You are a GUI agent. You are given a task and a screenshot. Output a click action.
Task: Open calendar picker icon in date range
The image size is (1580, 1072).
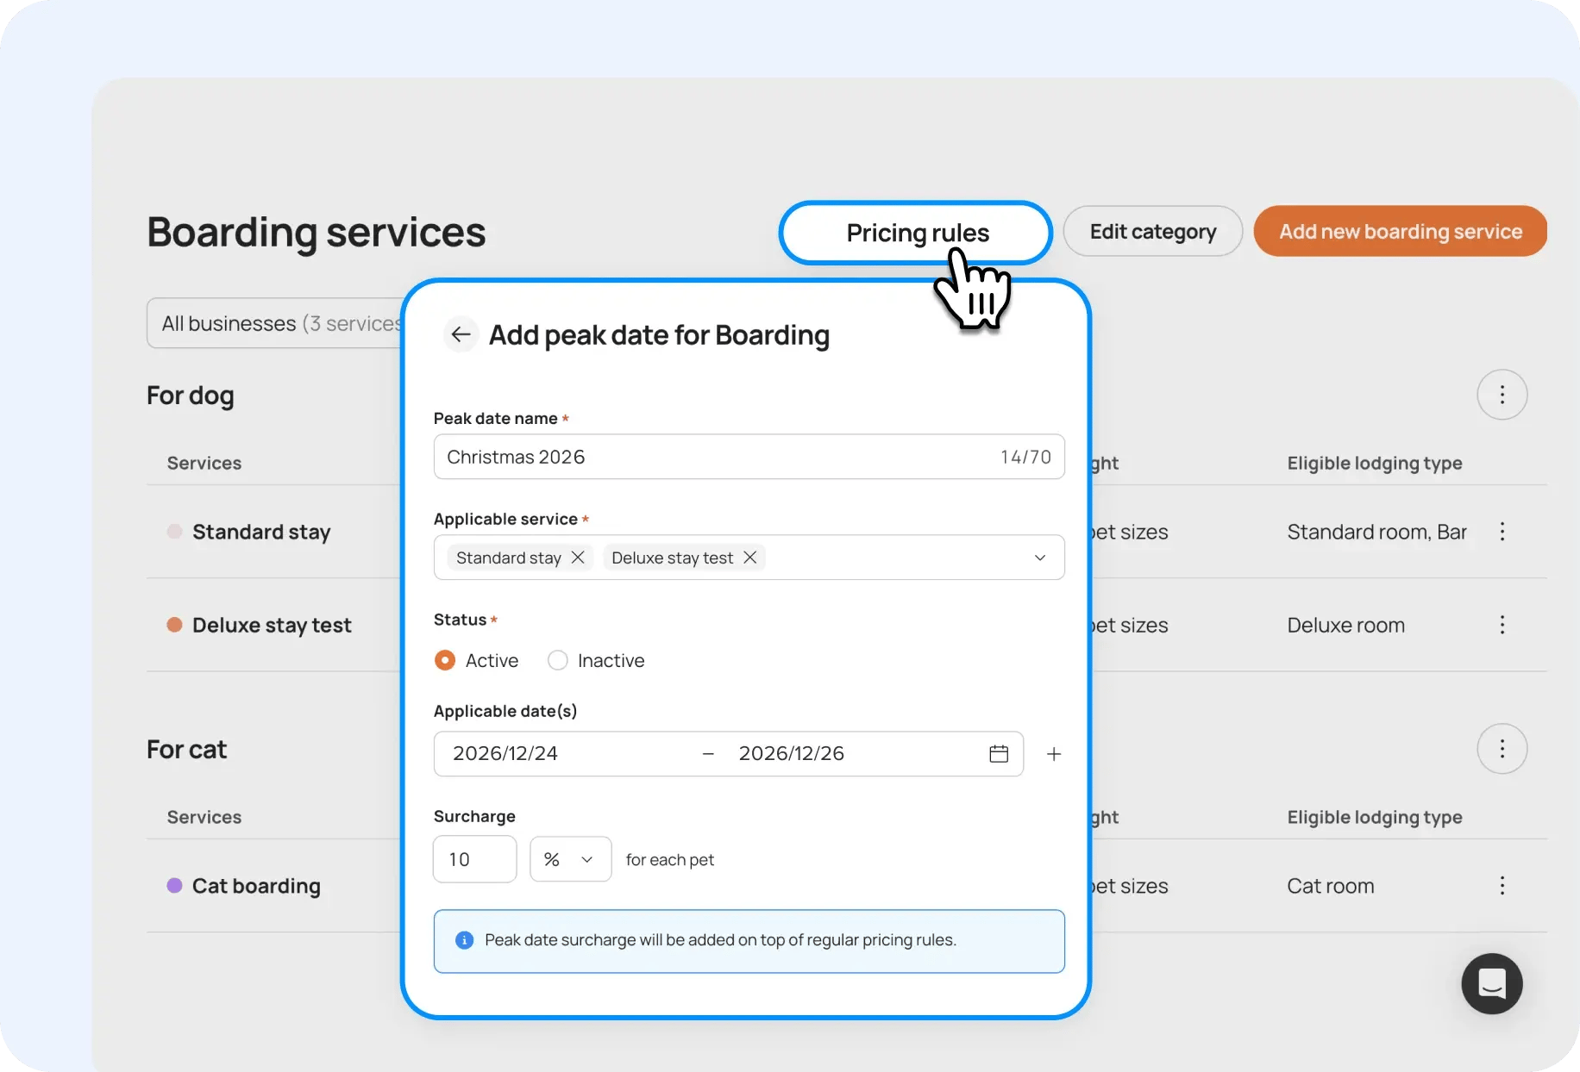pyautogui.click(x=999, y=754)
